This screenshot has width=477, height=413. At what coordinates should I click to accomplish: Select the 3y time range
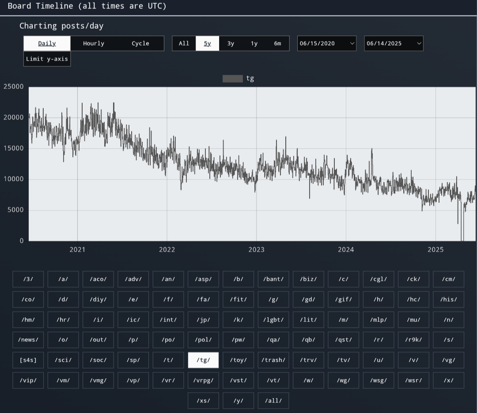coord(231,43)
